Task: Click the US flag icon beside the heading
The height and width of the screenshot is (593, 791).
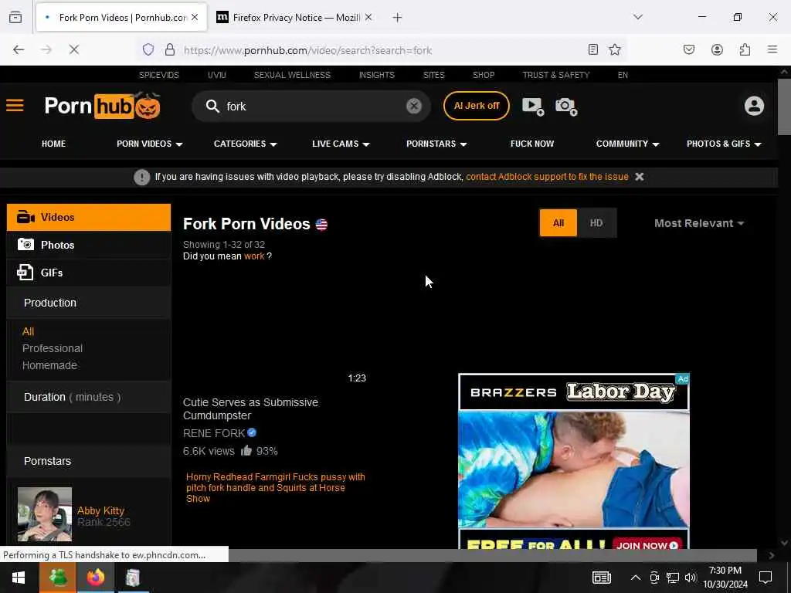Action: coord(321,225)
